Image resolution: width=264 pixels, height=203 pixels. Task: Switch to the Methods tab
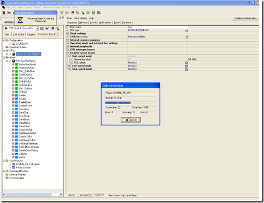[83, 22]
